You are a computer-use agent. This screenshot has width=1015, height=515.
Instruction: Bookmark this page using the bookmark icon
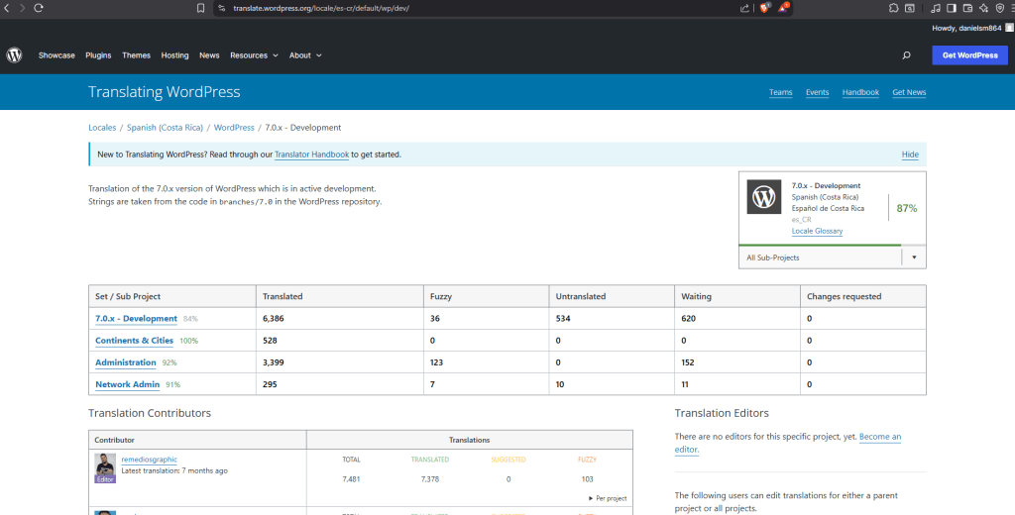tap(200, 8)
